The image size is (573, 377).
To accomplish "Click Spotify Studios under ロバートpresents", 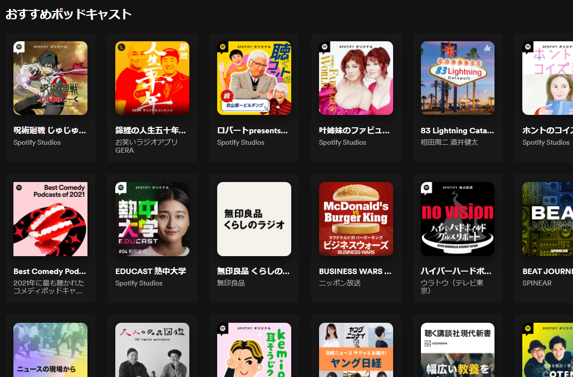I will tap(241, 143).
